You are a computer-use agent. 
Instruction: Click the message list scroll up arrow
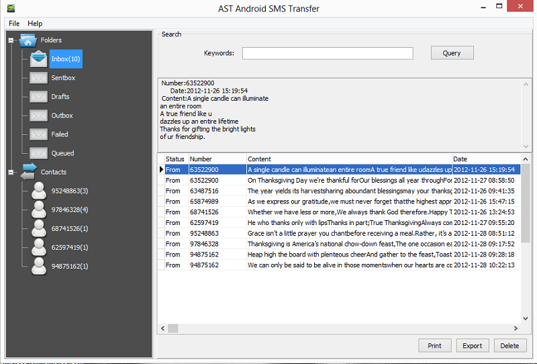526,159
